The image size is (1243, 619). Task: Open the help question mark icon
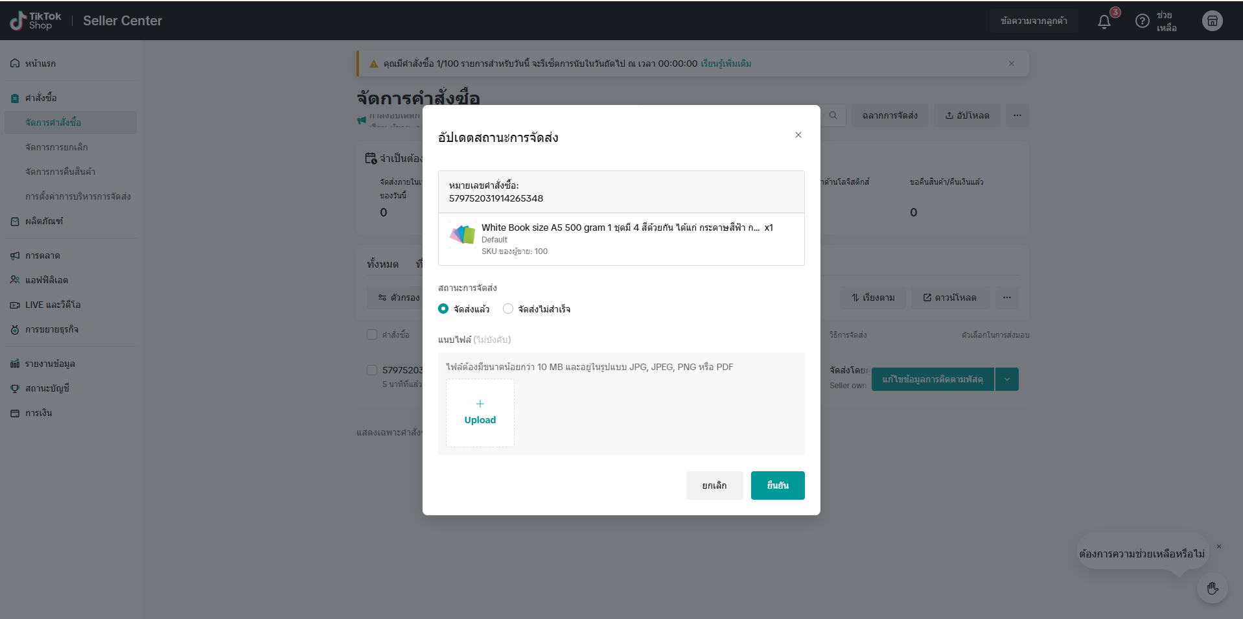coord(1142,21)
